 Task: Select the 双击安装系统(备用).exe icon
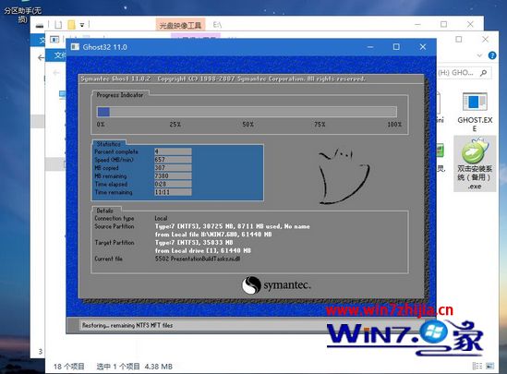(475, 164)
